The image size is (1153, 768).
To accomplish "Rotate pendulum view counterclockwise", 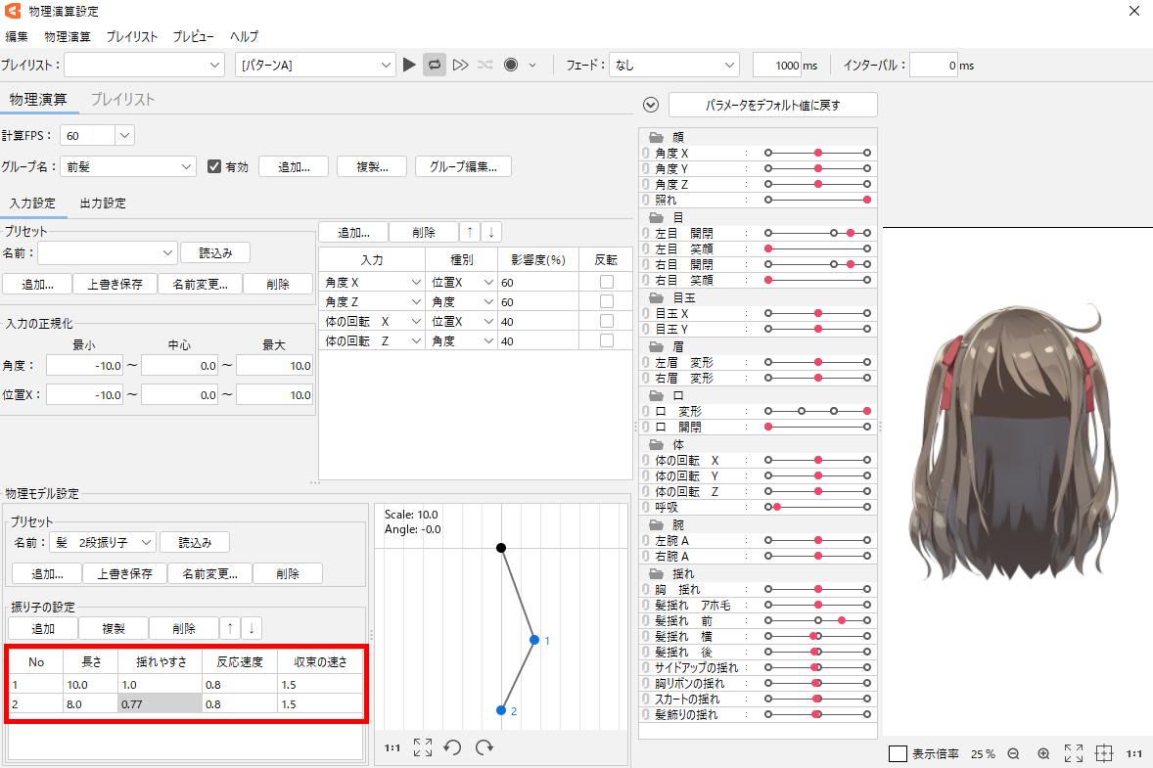I will 452,747.
